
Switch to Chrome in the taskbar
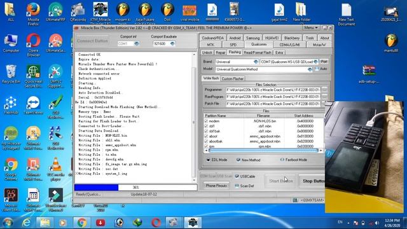click(82, 223)
